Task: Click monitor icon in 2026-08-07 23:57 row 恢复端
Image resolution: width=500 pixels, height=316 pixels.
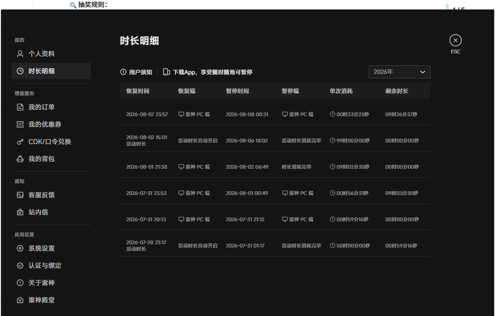Action: tap(181, 114)
